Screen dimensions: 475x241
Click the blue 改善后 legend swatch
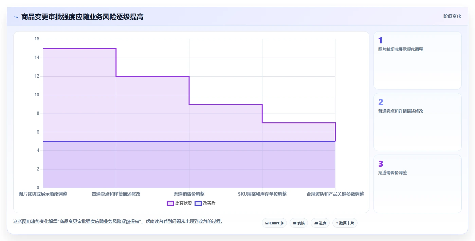(x=198, y=203)
